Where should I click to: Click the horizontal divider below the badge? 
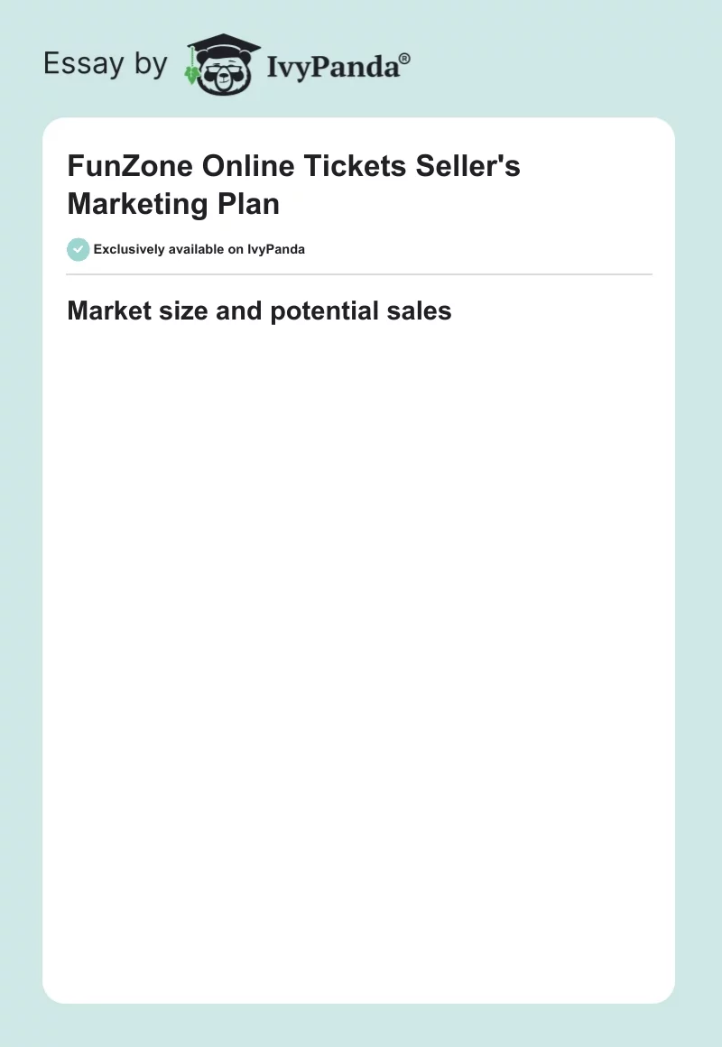(x=359, y=274)
